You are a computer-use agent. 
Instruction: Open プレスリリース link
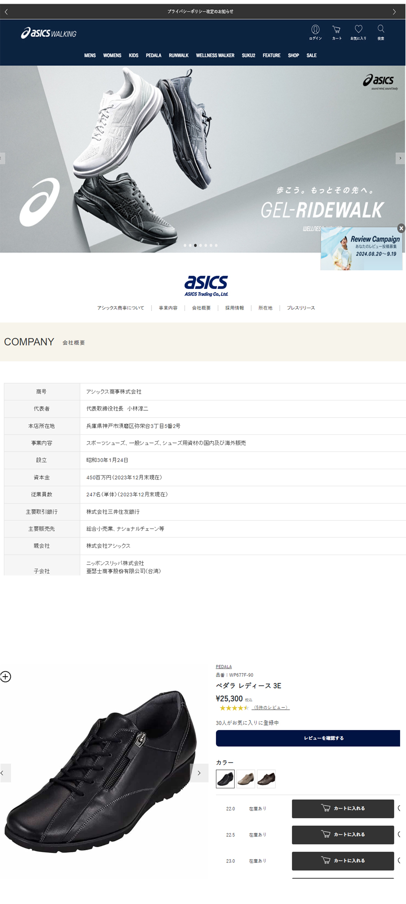click(301, 308)
